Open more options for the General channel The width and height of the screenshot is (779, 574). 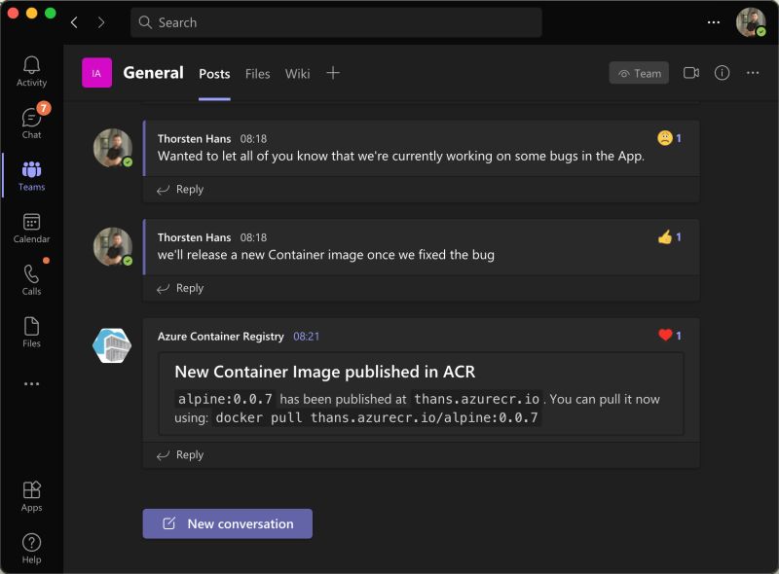(753, 72)
